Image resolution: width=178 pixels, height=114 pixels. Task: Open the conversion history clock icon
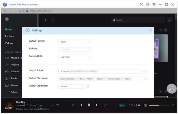coord(141,5)
